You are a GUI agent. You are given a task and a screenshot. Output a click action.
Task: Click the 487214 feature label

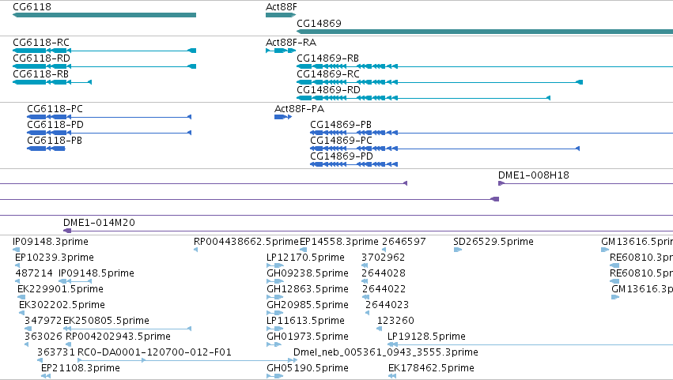pyautogui.click(x=34, y=273)
